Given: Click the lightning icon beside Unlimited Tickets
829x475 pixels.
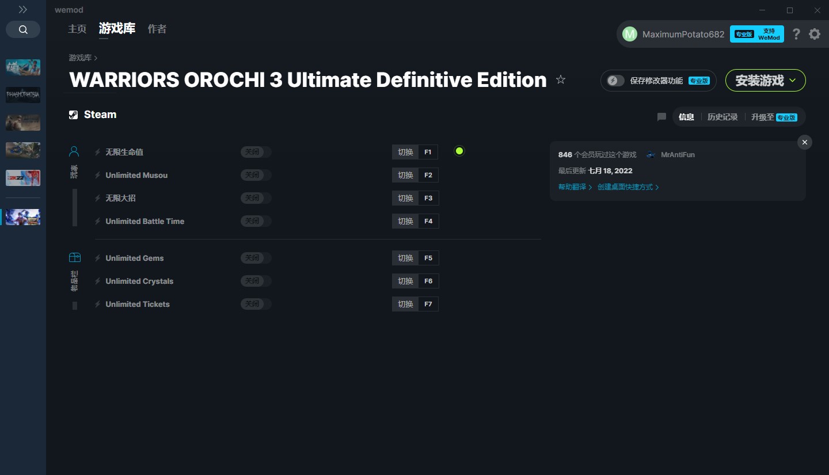Looking at the screenshot, I should point(98,304).
